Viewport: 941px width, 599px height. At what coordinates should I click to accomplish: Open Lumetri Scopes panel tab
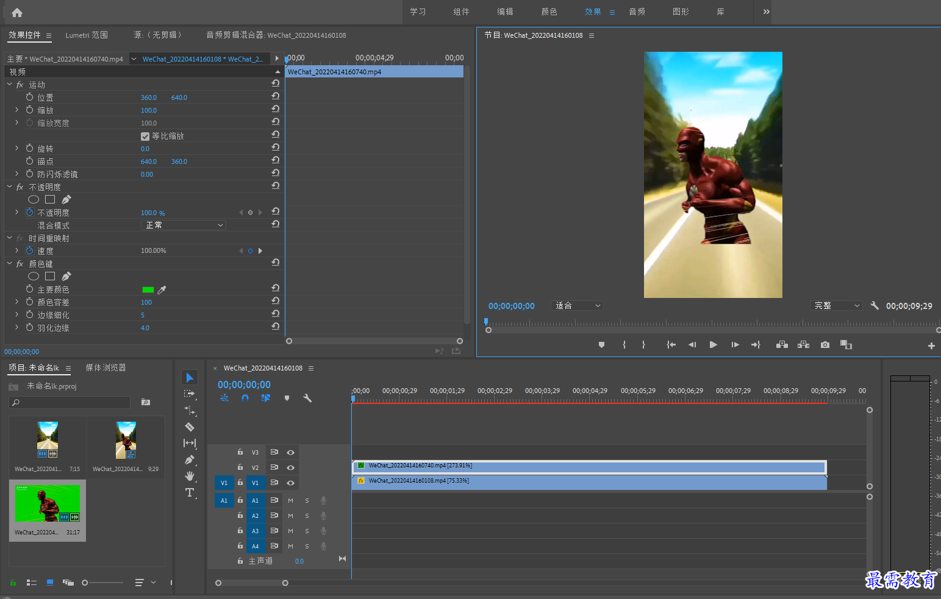coord(87,35)
